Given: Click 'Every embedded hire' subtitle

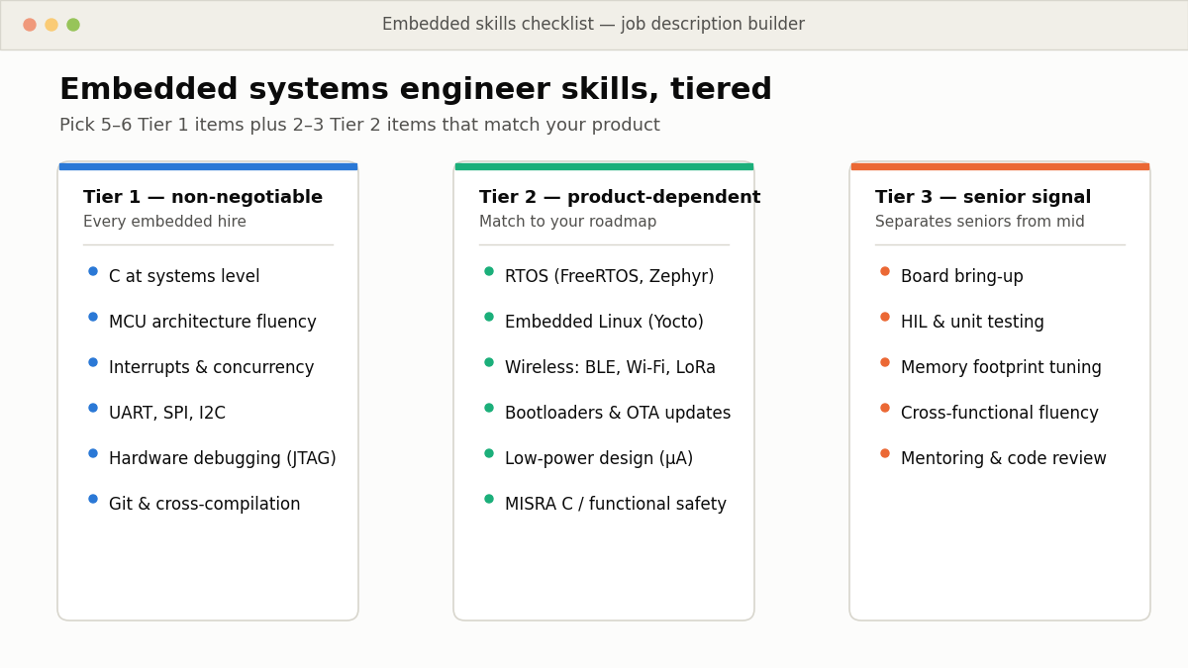Looking at the screenshot, I should [x=164, y=223].
